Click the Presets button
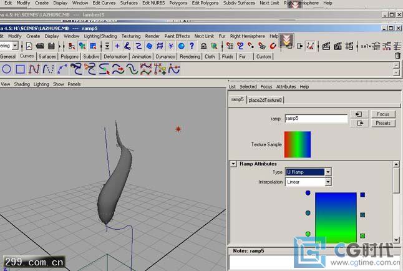 [383, 123]
